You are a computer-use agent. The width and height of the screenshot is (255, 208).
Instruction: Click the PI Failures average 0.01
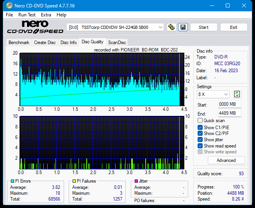pyautogui.click(x=118, y=187)
